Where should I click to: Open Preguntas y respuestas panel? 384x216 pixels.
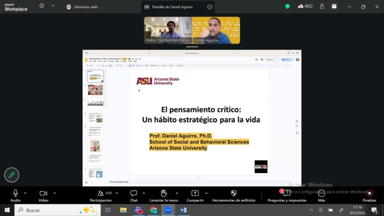287,195
